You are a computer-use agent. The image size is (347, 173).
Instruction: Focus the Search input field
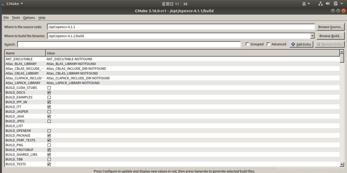coord(129,44)
